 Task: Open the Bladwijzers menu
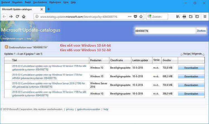click(x=55, y=2)
